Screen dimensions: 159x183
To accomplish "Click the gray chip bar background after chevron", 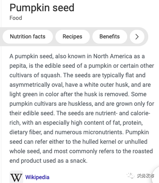I will 146,37.
